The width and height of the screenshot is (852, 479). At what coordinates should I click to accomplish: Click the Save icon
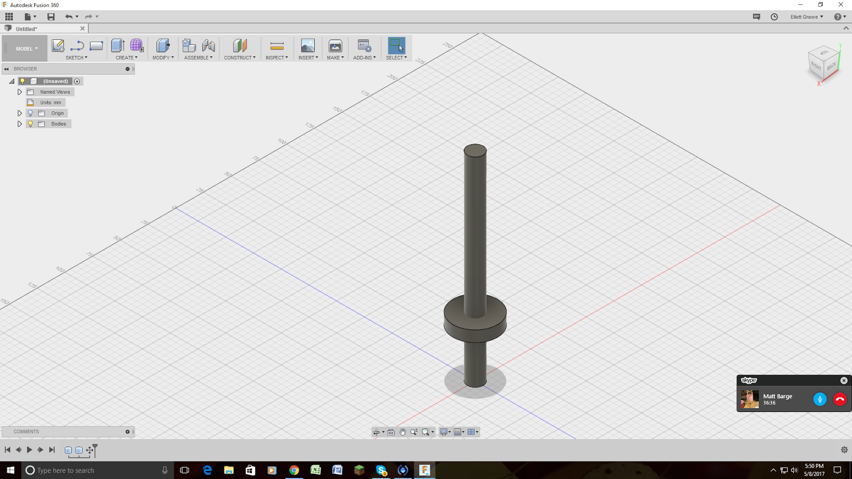click(x=51, y=16)
